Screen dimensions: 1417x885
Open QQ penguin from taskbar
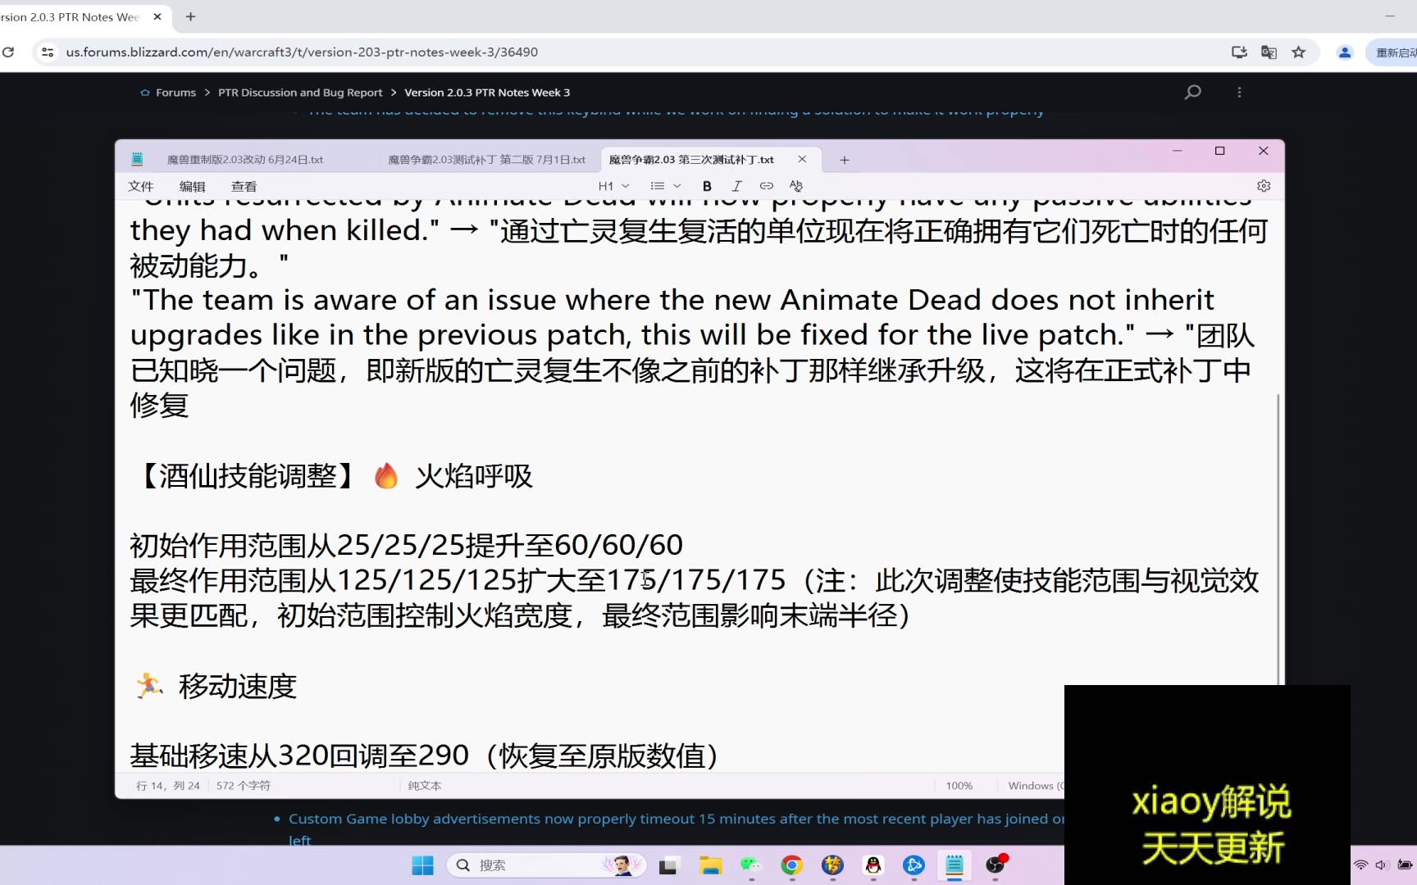pos(873,865)
